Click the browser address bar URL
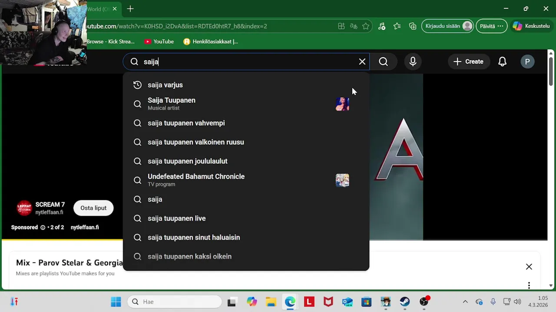Screen dimensions: 556x312 (177, 26)
